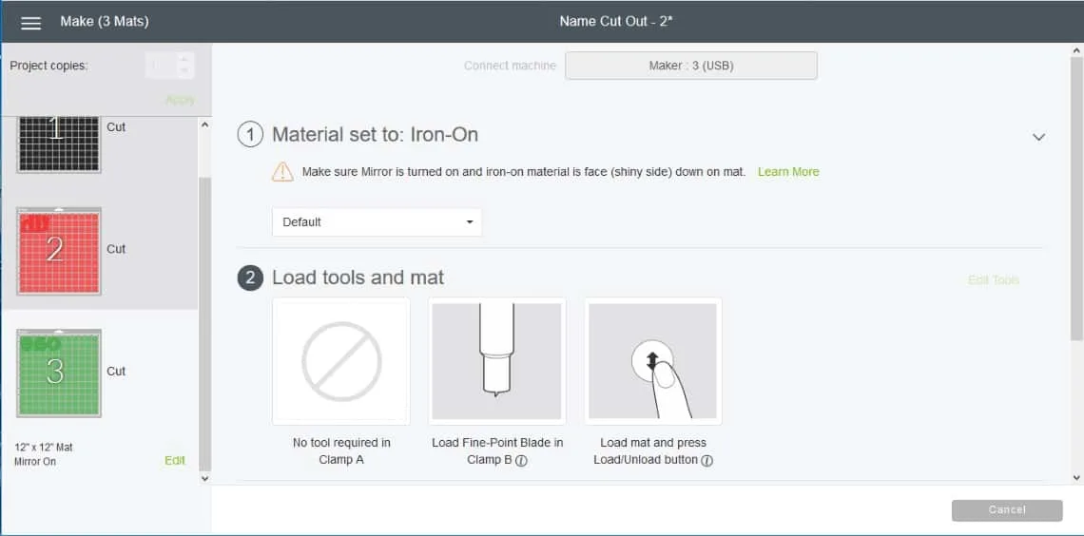Click the warning triangle icon
The height and width of the screenshot is (536, 1084).
coord(282,171)
